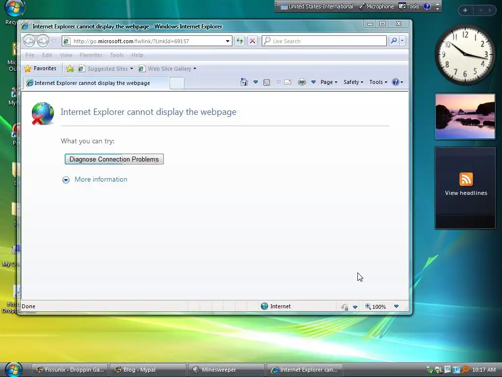The image size is (502, 377).
Task: Switch to Fissunix - Droppin Ga... taskbar button
Action: point(70,370)
